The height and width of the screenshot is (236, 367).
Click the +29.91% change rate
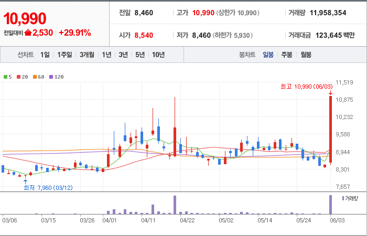pyautogui.click(x=75, y=33)
